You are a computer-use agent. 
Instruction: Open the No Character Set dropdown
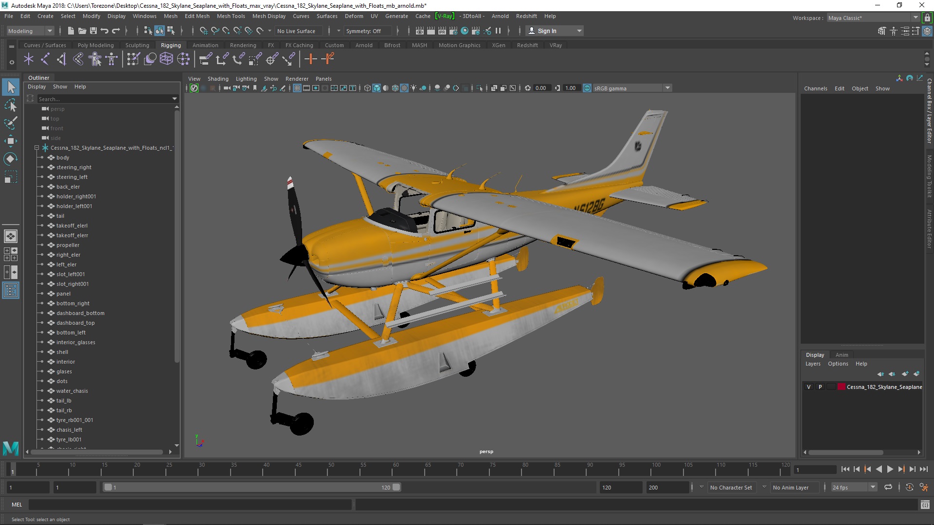[x=701, y=487]
